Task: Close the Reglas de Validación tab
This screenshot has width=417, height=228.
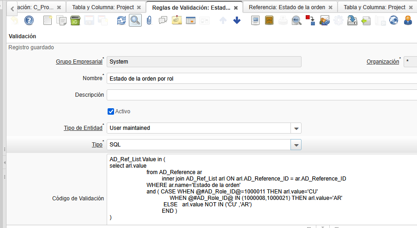Action: pos(236,8)
